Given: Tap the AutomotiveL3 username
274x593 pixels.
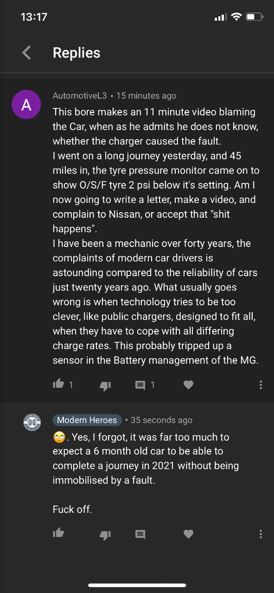Looking at the screenshot, I should point(80,96).
